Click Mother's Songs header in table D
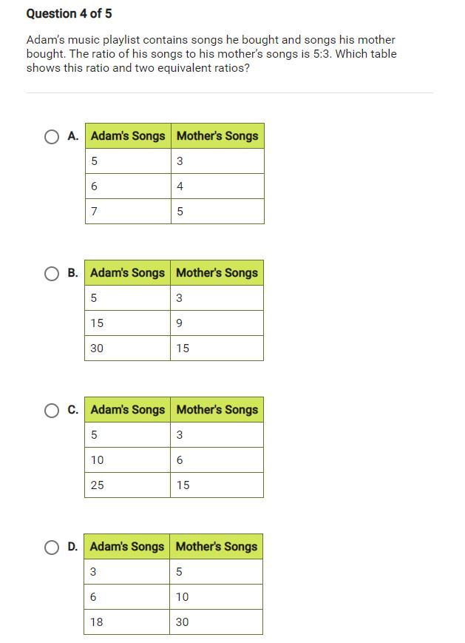The height and width of the screenshot is (643, 465). click(x=217, y=547)
